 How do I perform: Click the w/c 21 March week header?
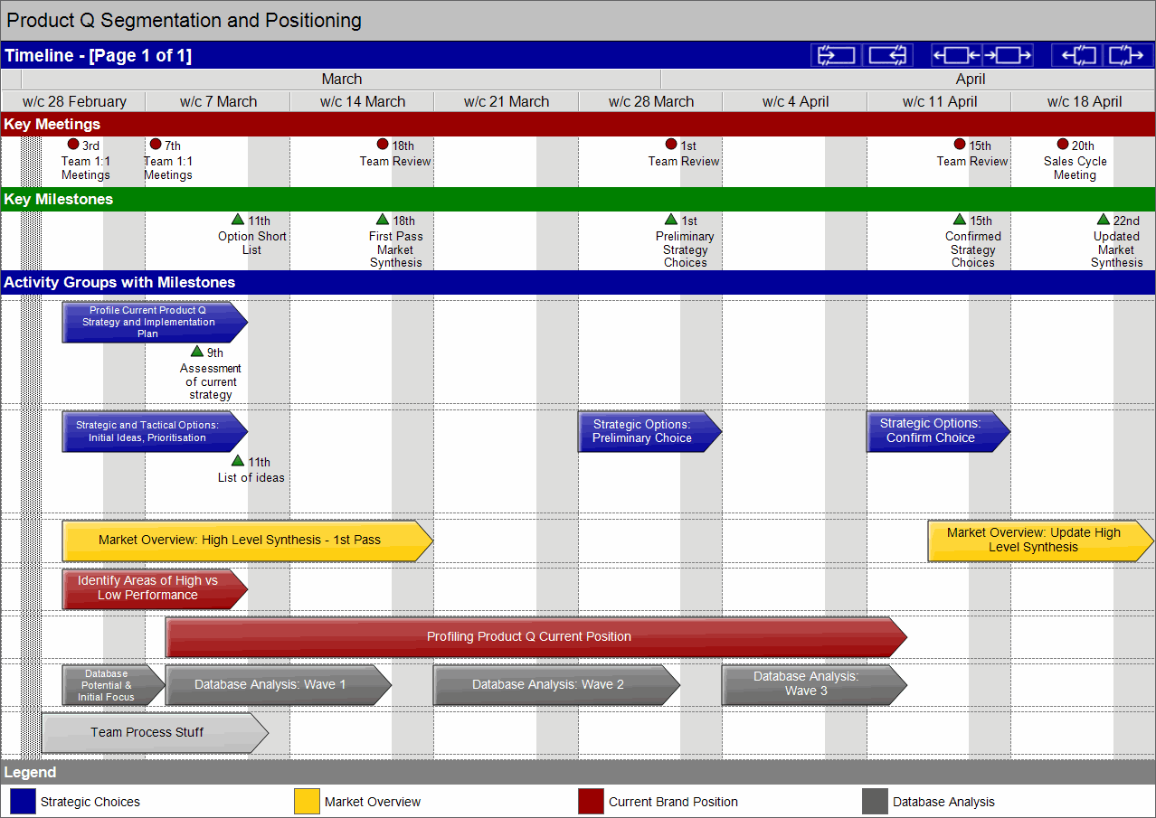coord(507,101)
